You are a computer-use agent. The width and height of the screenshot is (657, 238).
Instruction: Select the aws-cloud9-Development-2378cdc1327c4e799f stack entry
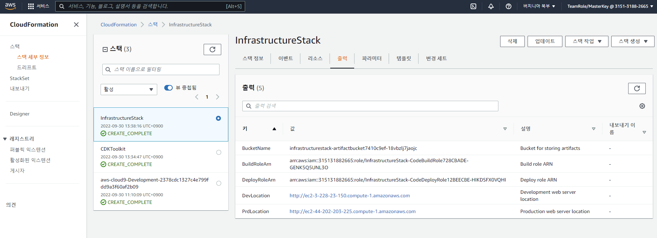(x=161, y=191)
